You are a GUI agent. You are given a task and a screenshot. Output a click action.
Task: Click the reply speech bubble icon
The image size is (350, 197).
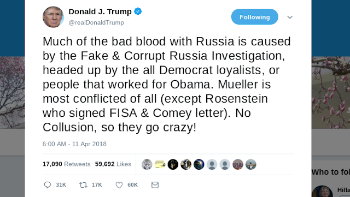pos(48,185)
